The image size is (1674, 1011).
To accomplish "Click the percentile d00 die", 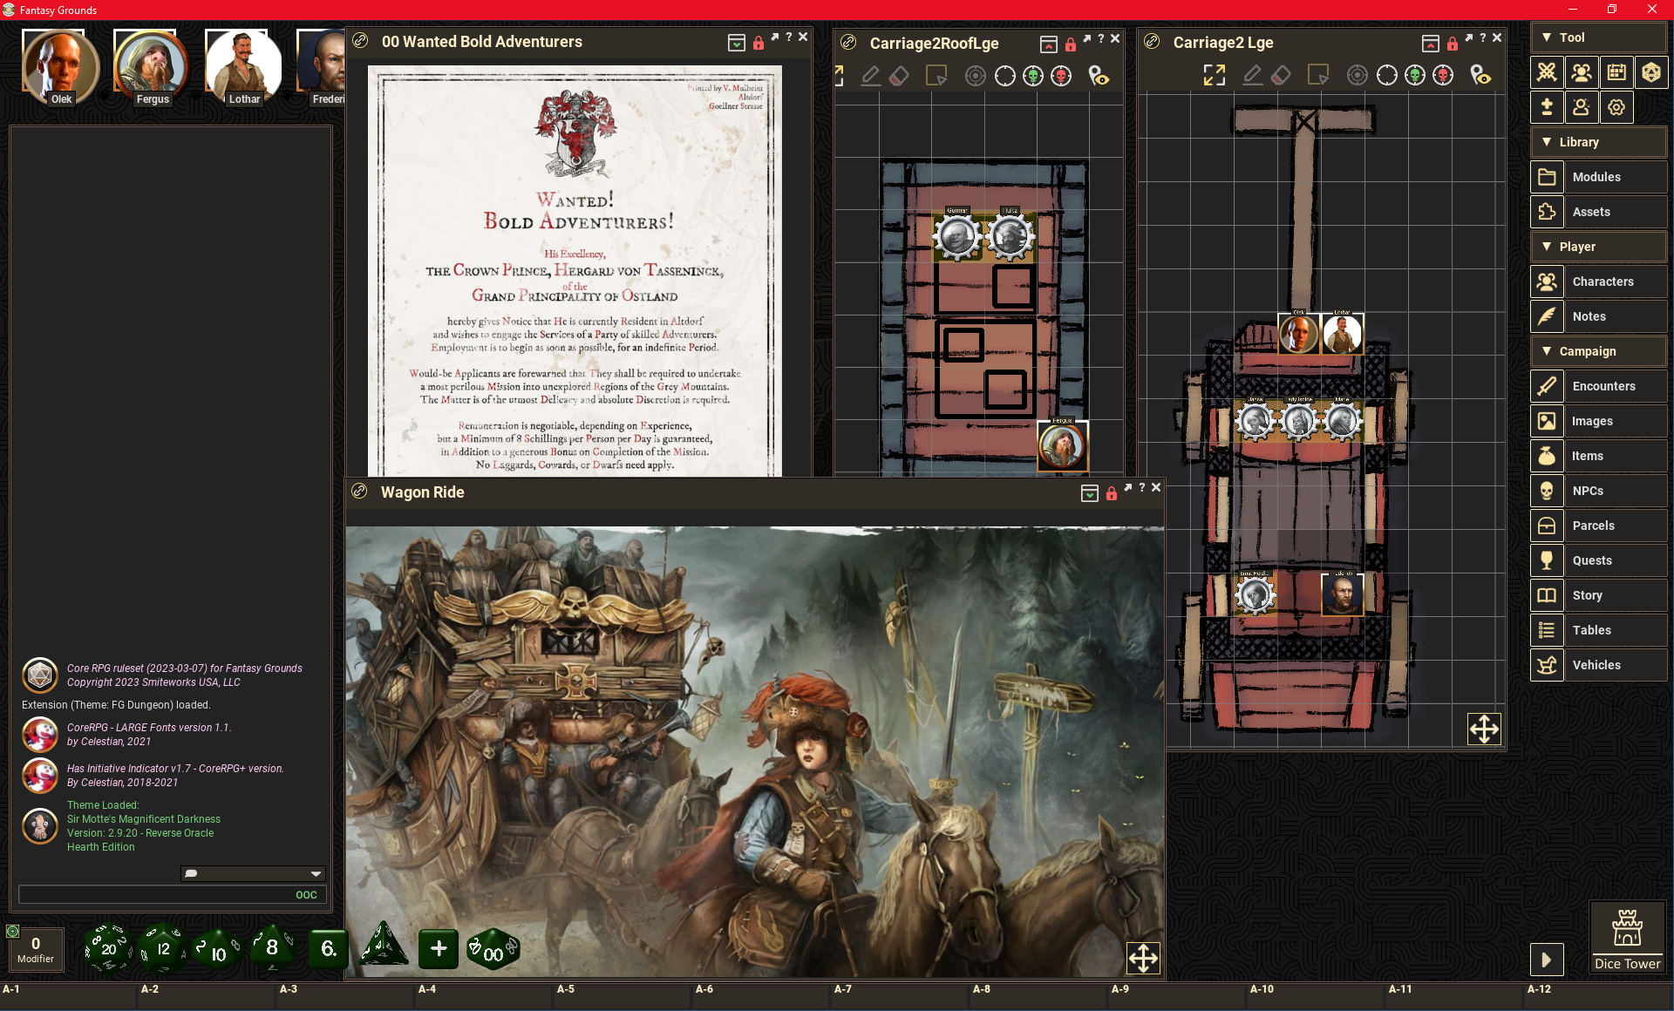I will [x=493, y=950].
